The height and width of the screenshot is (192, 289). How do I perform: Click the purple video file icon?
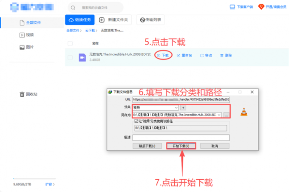(x=82, y=57)
